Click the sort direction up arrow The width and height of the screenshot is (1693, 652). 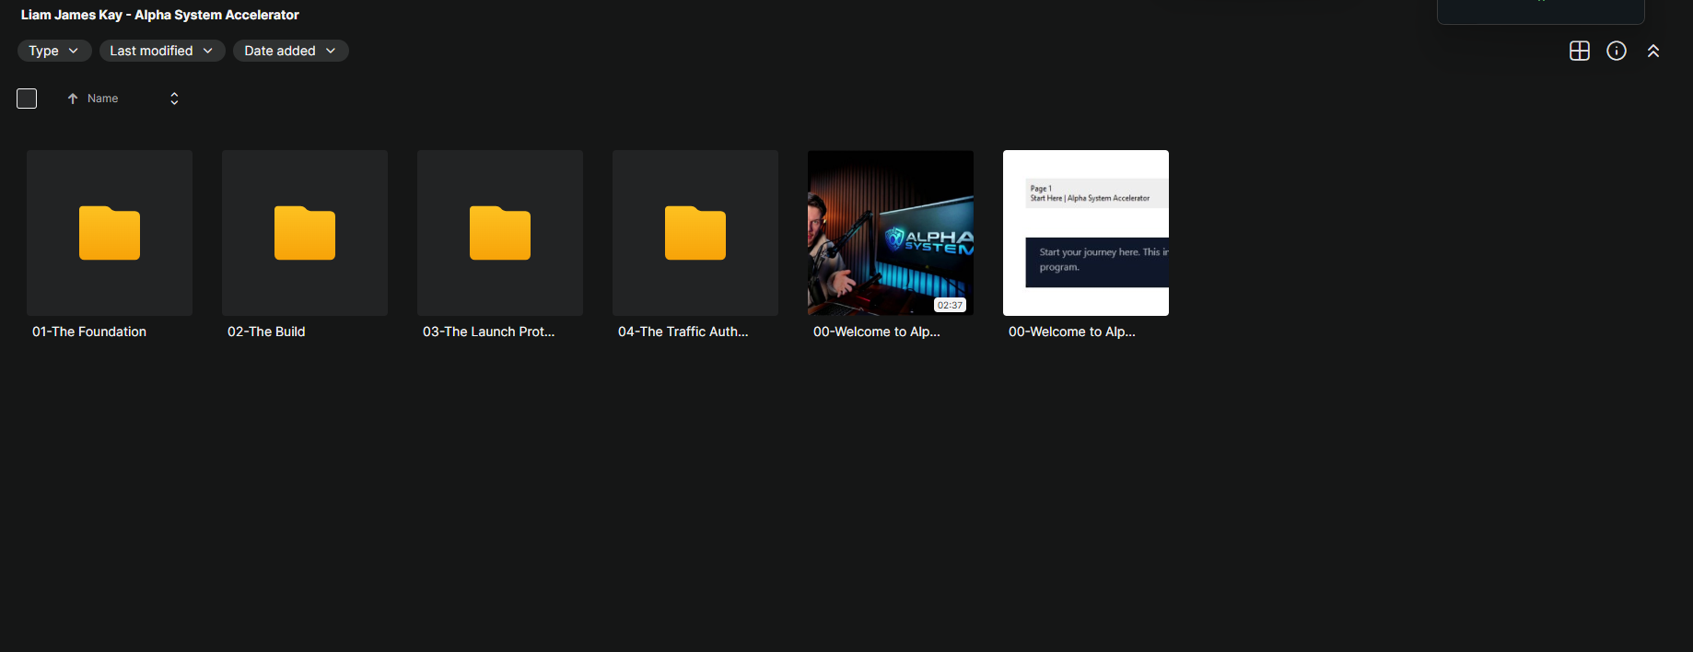[73, 99]
